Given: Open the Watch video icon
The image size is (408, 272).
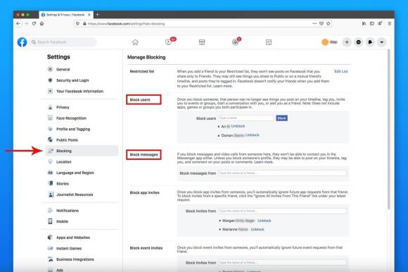Looking at the screenshot, I should click(x=169, y=42).
